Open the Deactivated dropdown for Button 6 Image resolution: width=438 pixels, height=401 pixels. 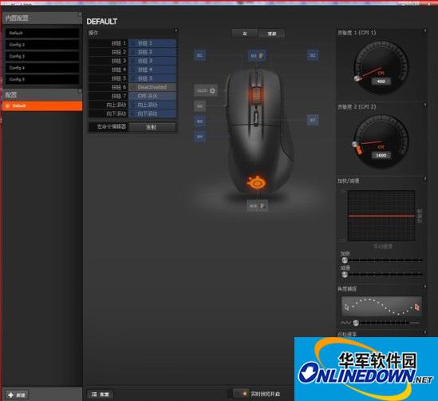coord(152,87)
